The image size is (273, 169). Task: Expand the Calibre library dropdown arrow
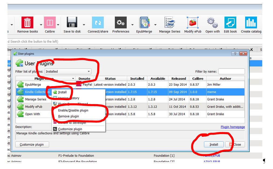(x=58, y=25)
